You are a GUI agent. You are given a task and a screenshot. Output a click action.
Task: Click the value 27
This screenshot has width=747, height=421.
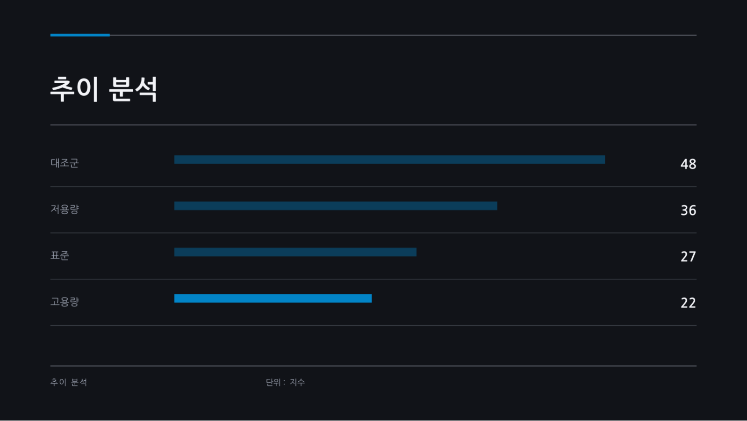click(688, 257)
